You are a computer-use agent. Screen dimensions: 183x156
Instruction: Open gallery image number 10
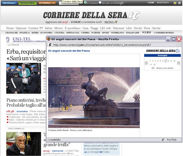coord(174,61)
